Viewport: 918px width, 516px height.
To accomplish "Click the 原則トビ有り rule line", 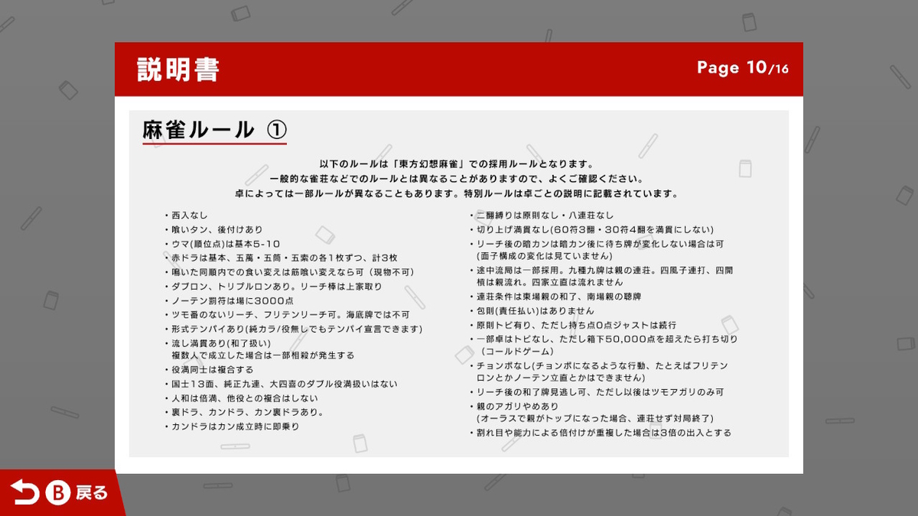I will click(572, 325).
